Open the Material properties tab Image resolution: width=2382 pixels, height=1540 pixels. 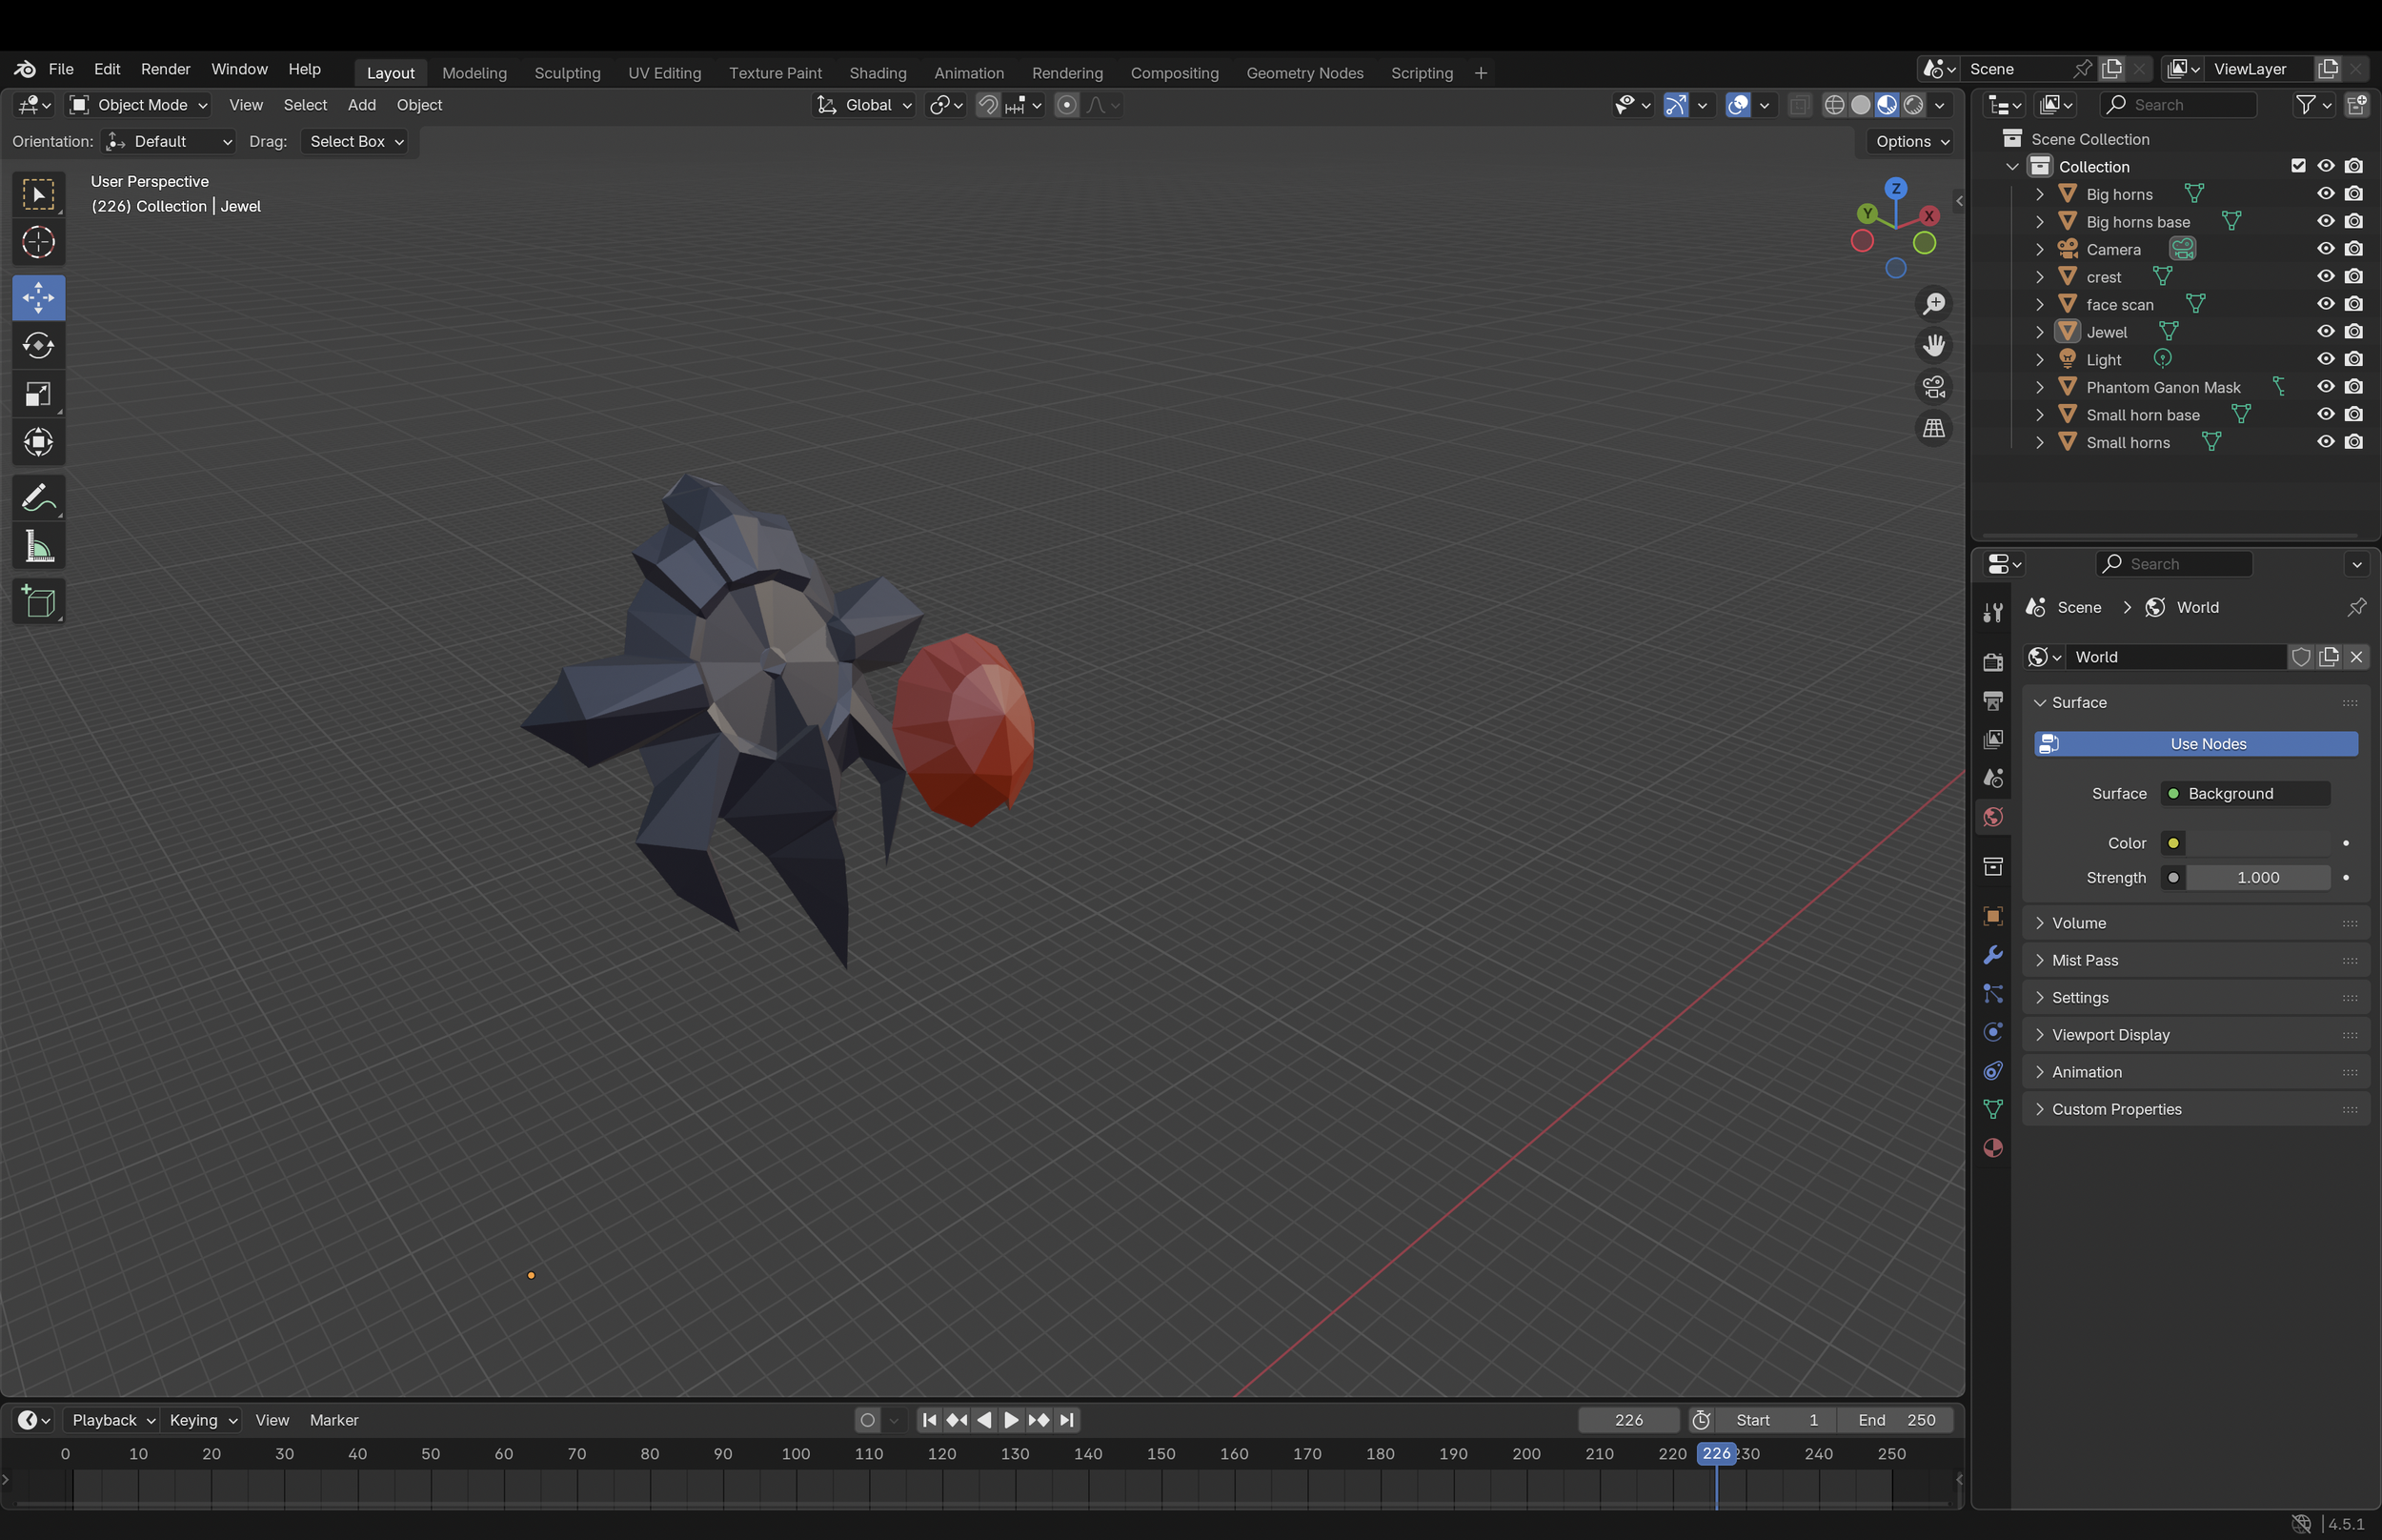pyautogui.click(x=1992, y=1148)
